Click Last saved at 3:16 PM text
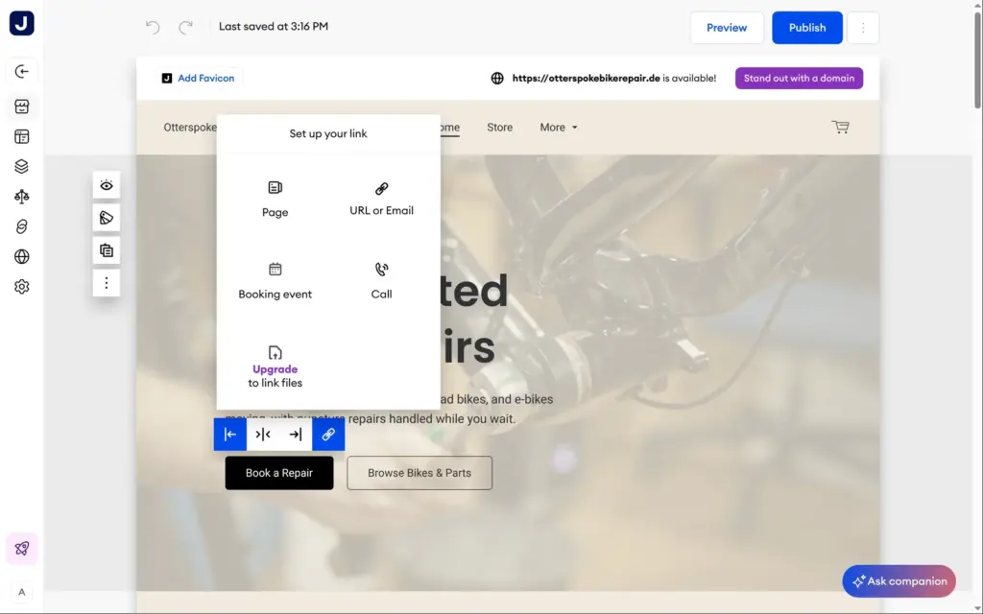Viewport: 983px width, 614px height. point(274,26)
